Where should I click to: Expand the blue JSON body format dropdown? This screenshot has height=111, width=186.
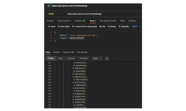136,26
